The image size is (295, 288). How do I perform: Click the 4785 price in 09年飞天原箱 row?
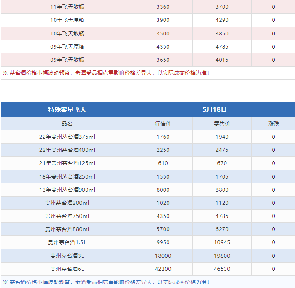click(222, 47)
